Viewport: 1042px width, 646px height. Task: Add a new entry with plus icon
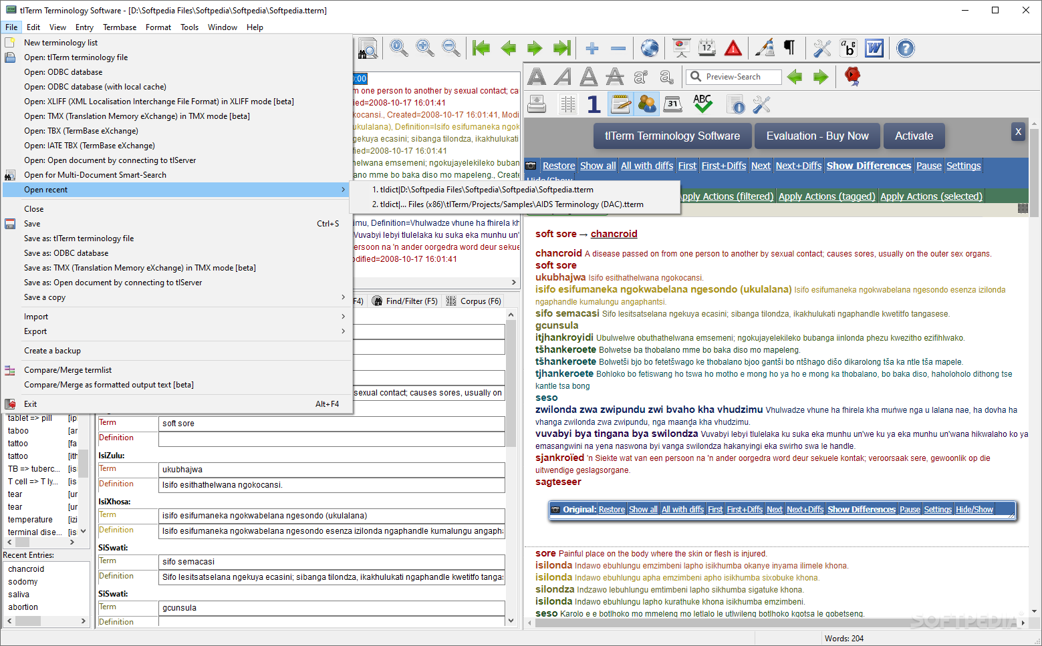pyautogui.click(x=592, y=48)
